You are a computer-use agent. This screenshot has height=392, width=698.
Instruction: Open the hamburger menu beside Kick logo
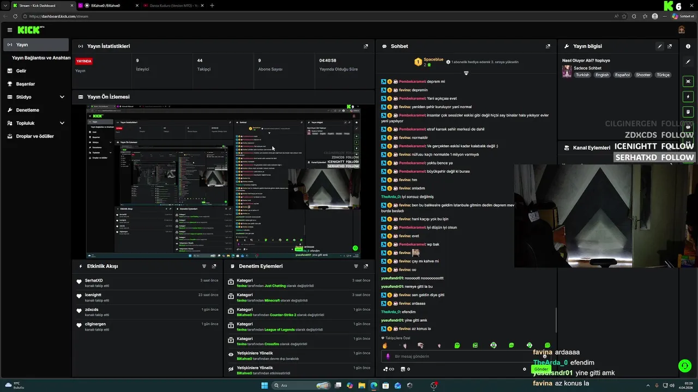pos(9,30)
